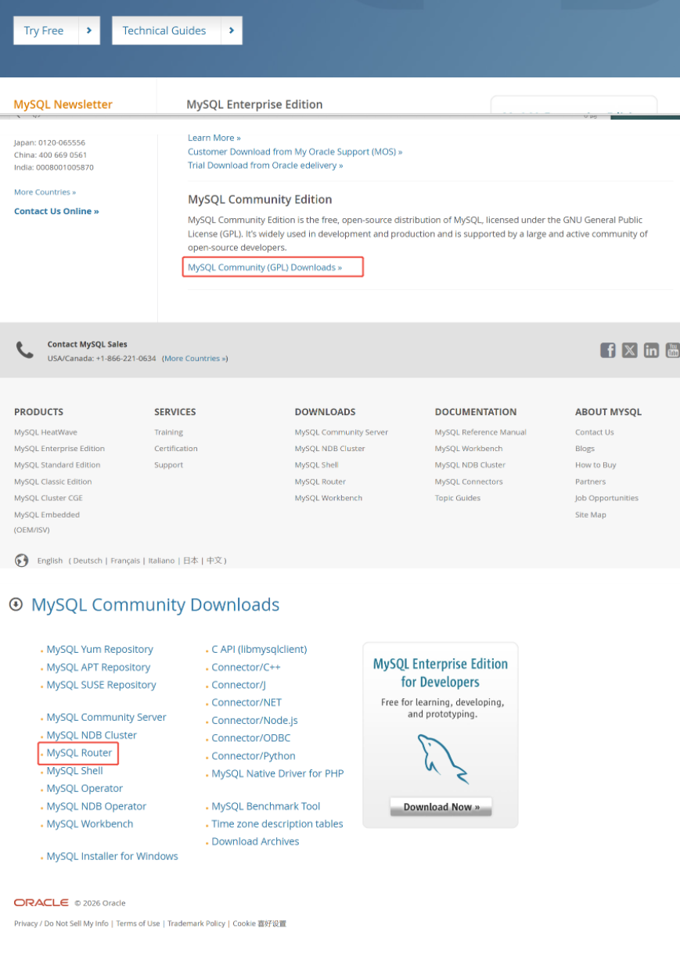This screenshot has width=680, height=957.
Task: Open MySQL NDB Operator link
Action: [x=96, y=806]
